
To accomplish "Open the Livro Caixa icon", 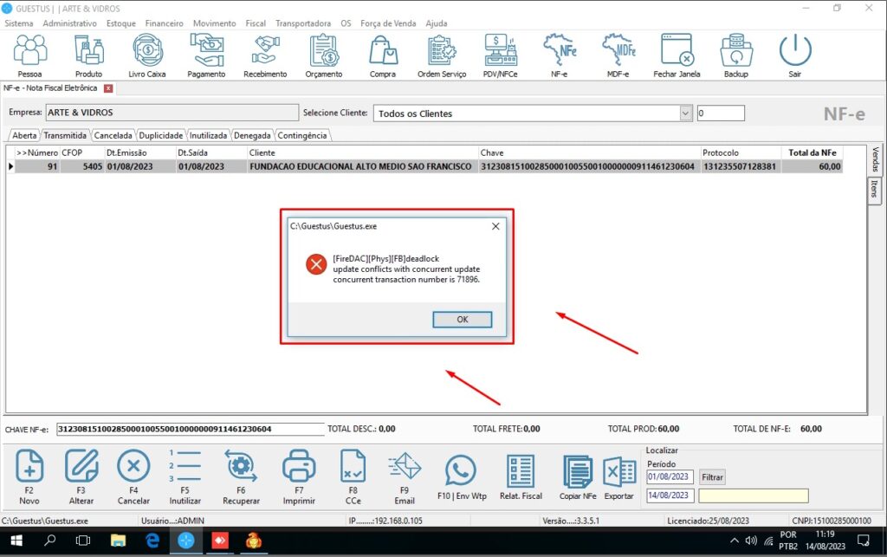I will tap(146, 52).
